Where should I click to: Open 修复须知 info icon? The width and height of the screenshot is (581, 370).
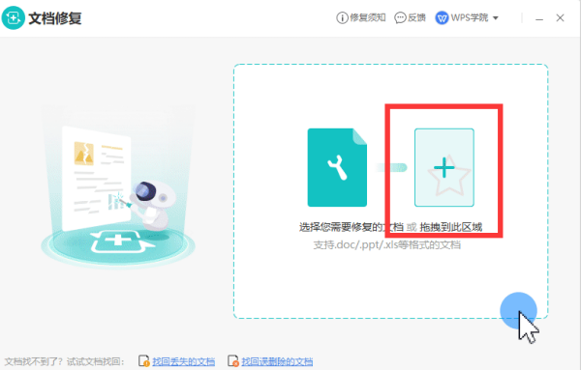342,17
